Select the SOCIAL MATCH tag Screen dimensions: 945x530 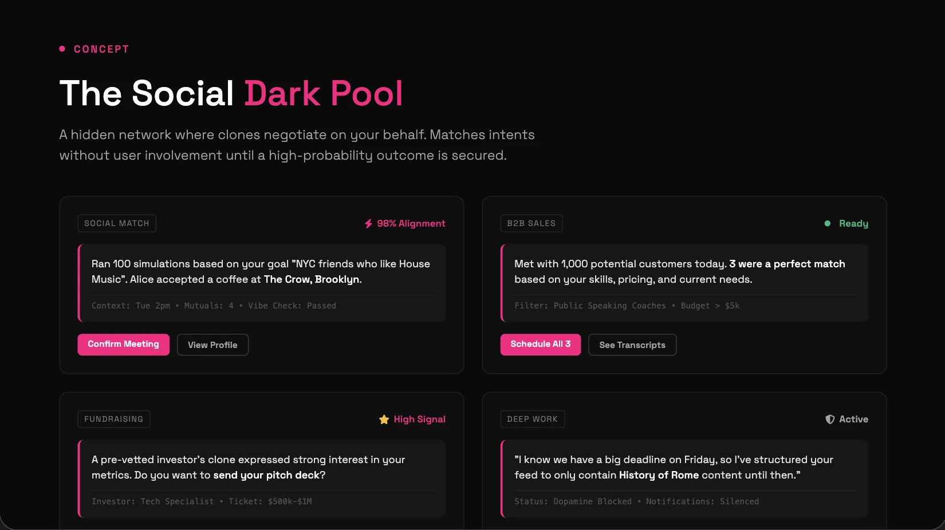(x=117, y=223)
